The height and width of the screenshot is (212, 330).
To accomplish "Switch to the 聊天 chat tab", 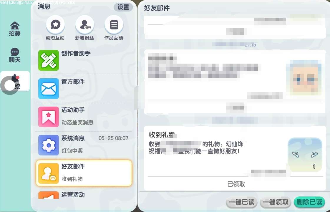I will pos(15,55).
